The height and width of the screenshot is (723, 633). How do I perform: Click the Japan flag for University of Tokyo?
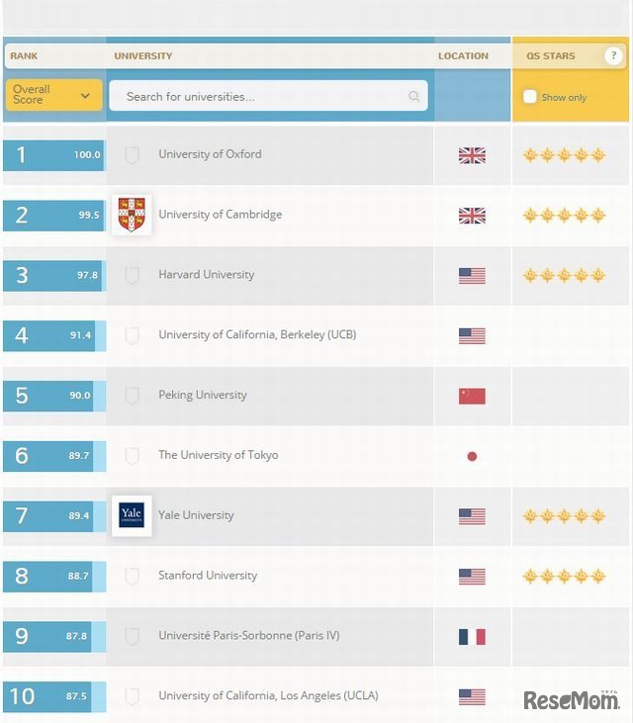pyautogui.click(x=472, y=456)
